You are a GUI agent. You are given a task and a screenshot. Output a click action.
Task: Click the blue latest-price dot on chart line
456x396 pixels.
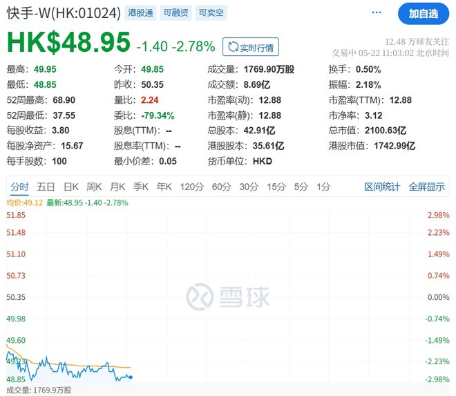click(x=131, y=377)
